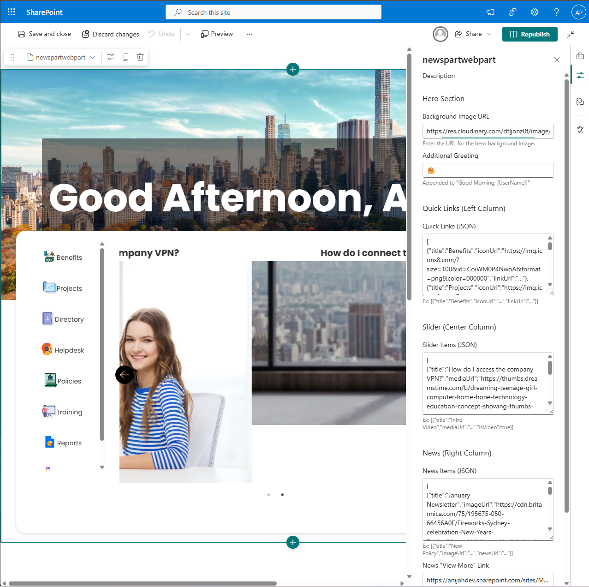Expand the Undo history dropdown chevron
Image resolution: width=589 pixels, height=587 pixels.
[188, 34]
